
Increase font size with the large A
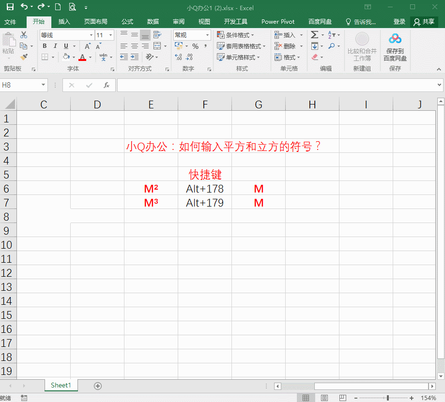click(x=88, y=46)
